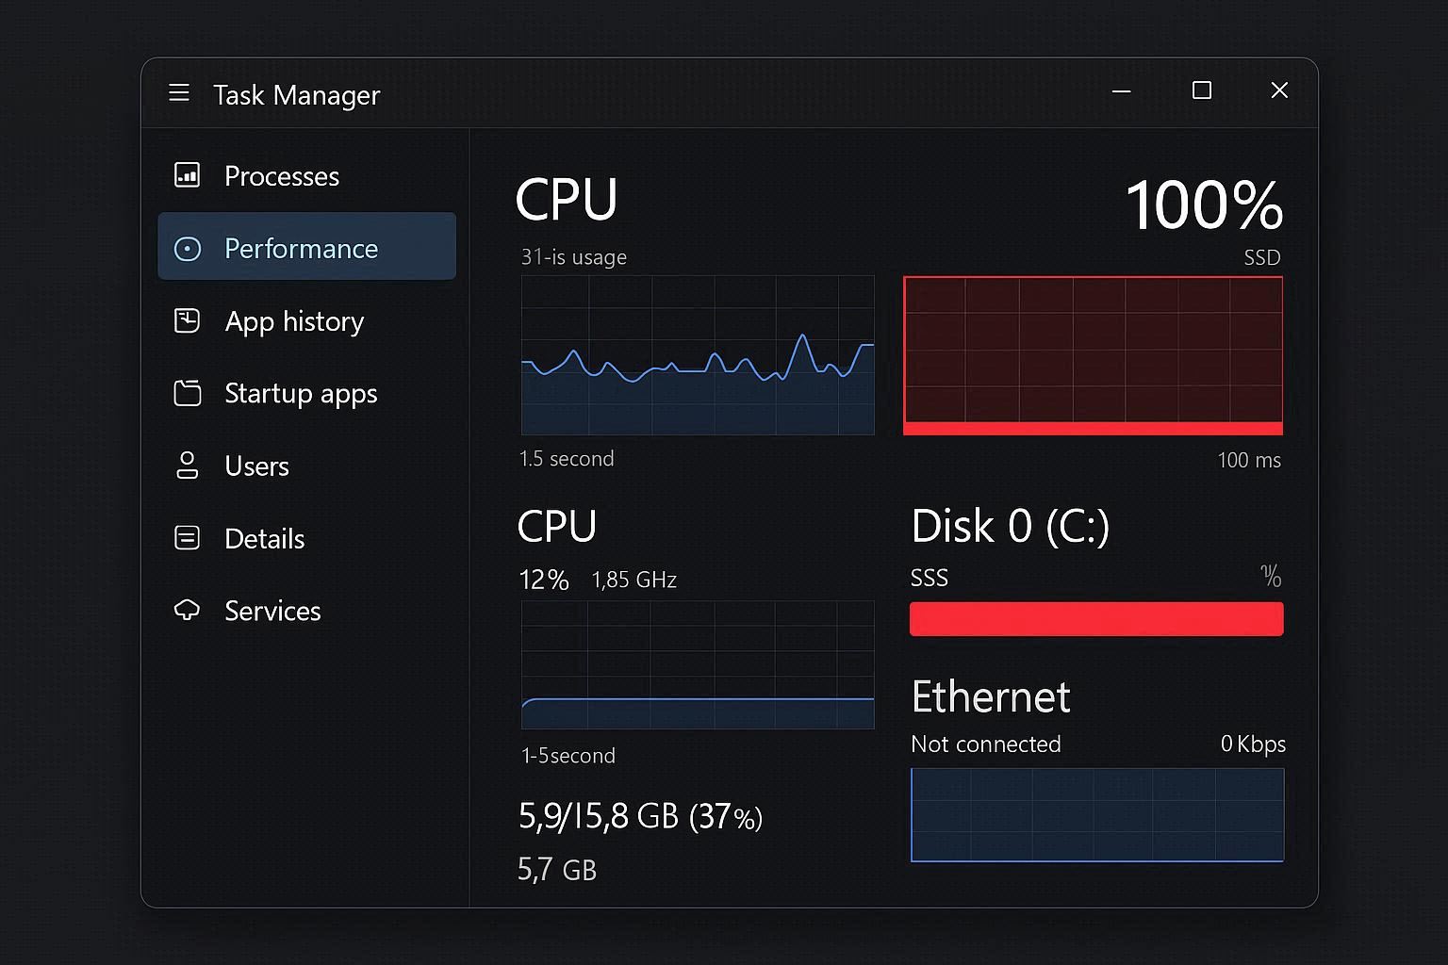Click the Not connected Ethernet status
The width and height of the screenshot is (1448, 965).
point(985,744)
